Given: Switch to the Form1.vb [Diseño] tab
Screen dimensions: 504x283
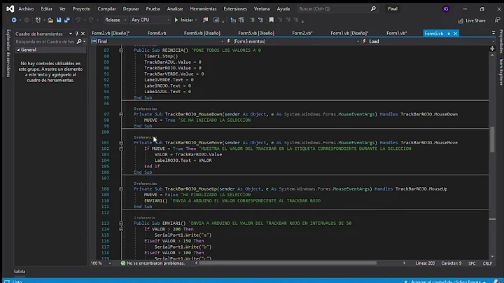Looking at the screenshot, I should click(349, 33).
